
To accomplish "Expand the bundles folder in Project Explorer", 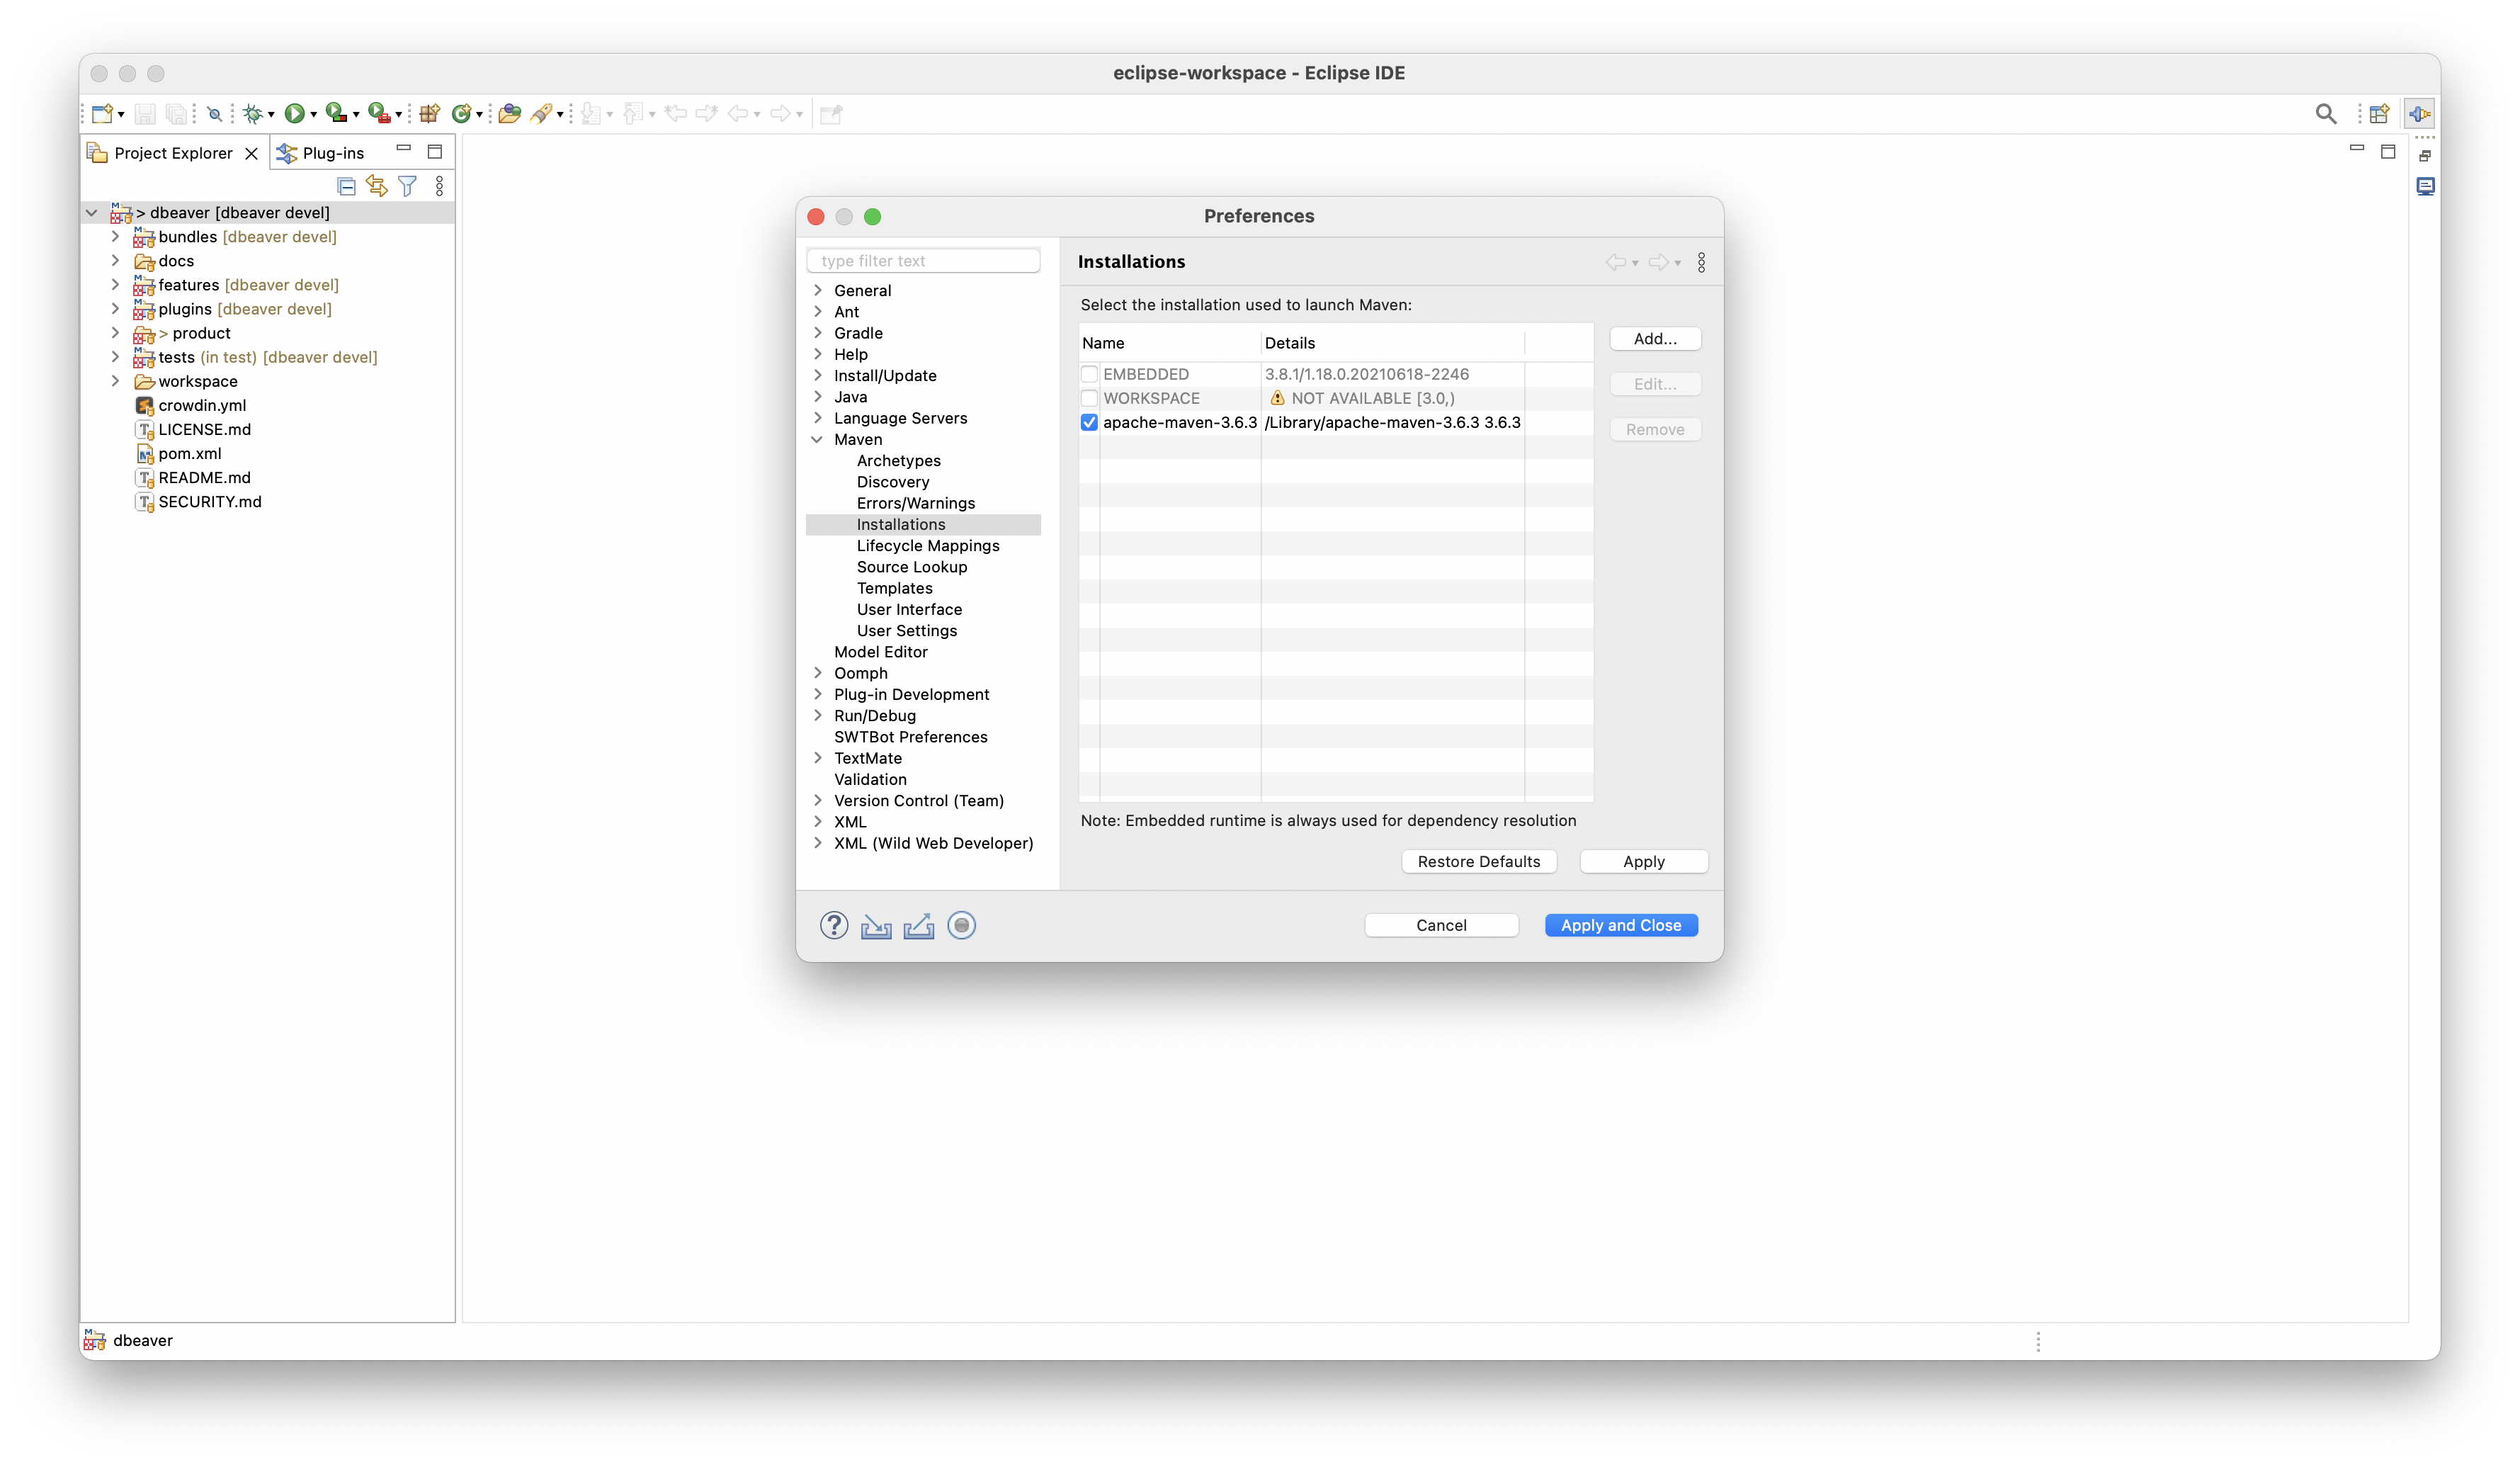I will click(115, 237).
